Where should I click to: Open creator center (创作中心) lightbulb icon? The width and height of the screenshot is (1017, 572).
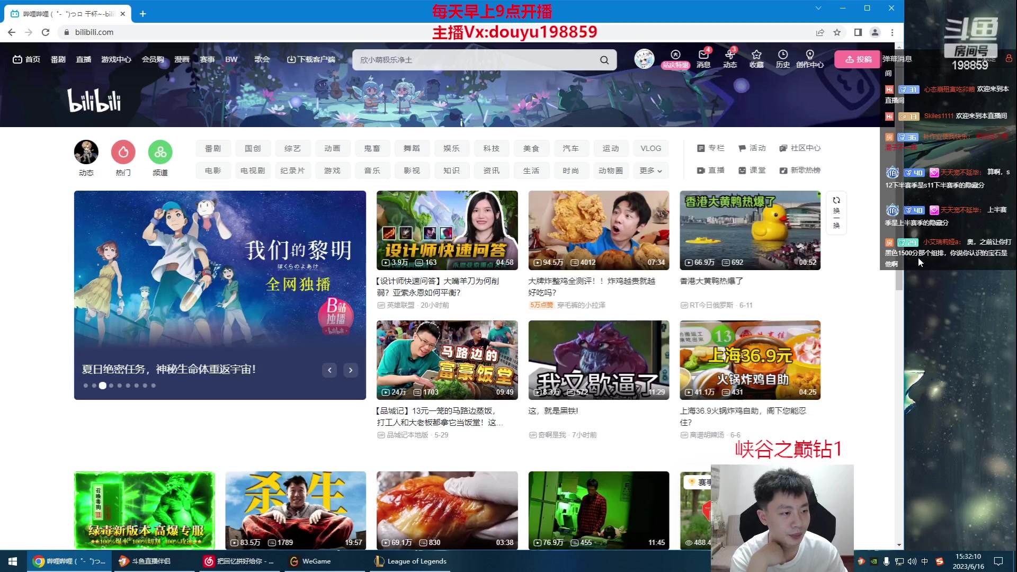click(x=809, y=55)
